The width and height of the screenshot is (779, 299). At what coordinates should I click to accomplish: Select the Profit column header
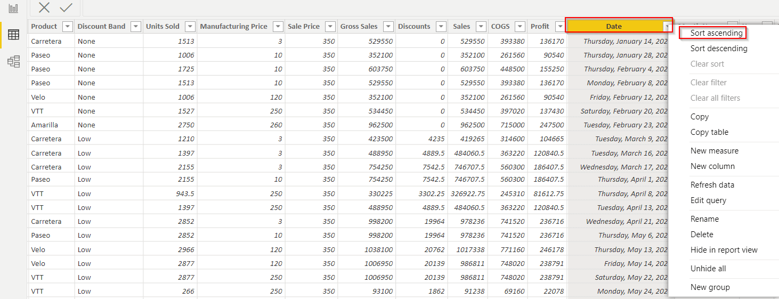click(540, 27)
